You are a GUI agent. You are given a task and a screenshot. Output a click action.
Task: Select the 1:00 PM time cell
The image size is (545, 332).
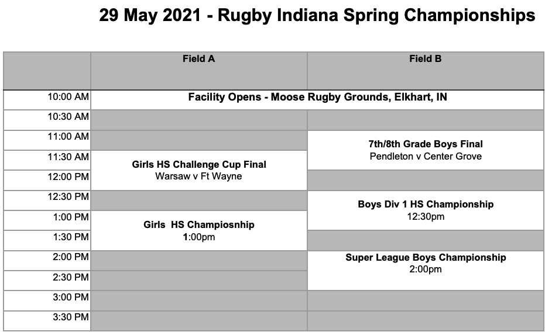(x=47, y=220)
